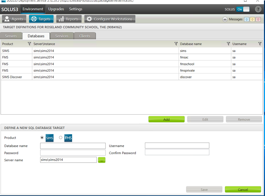Switch to the Clients tab

click(85, 36)
